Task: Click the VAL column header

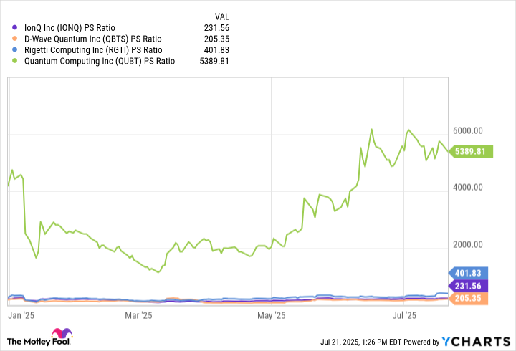Action: 222,15
